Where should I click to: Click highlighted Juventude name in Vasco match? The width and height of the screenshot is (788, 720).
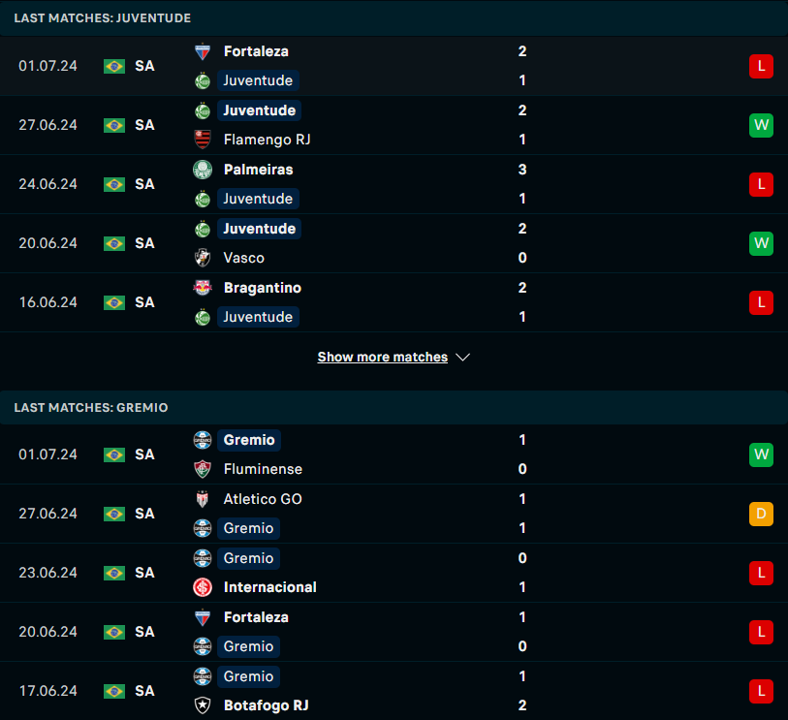pyautogui.click(x=260, y=229)
